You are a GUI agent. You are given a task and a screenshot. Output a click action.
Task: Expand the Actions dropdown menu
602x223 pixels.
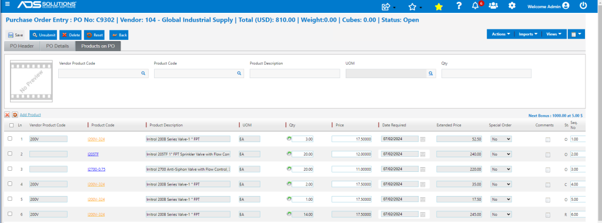tap(501, 34)
